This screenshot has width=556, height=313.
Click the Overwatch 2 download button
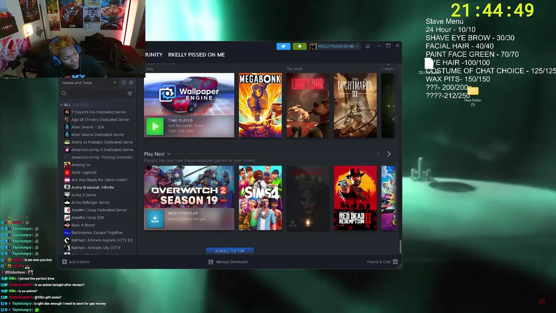(x=155, y=219)
